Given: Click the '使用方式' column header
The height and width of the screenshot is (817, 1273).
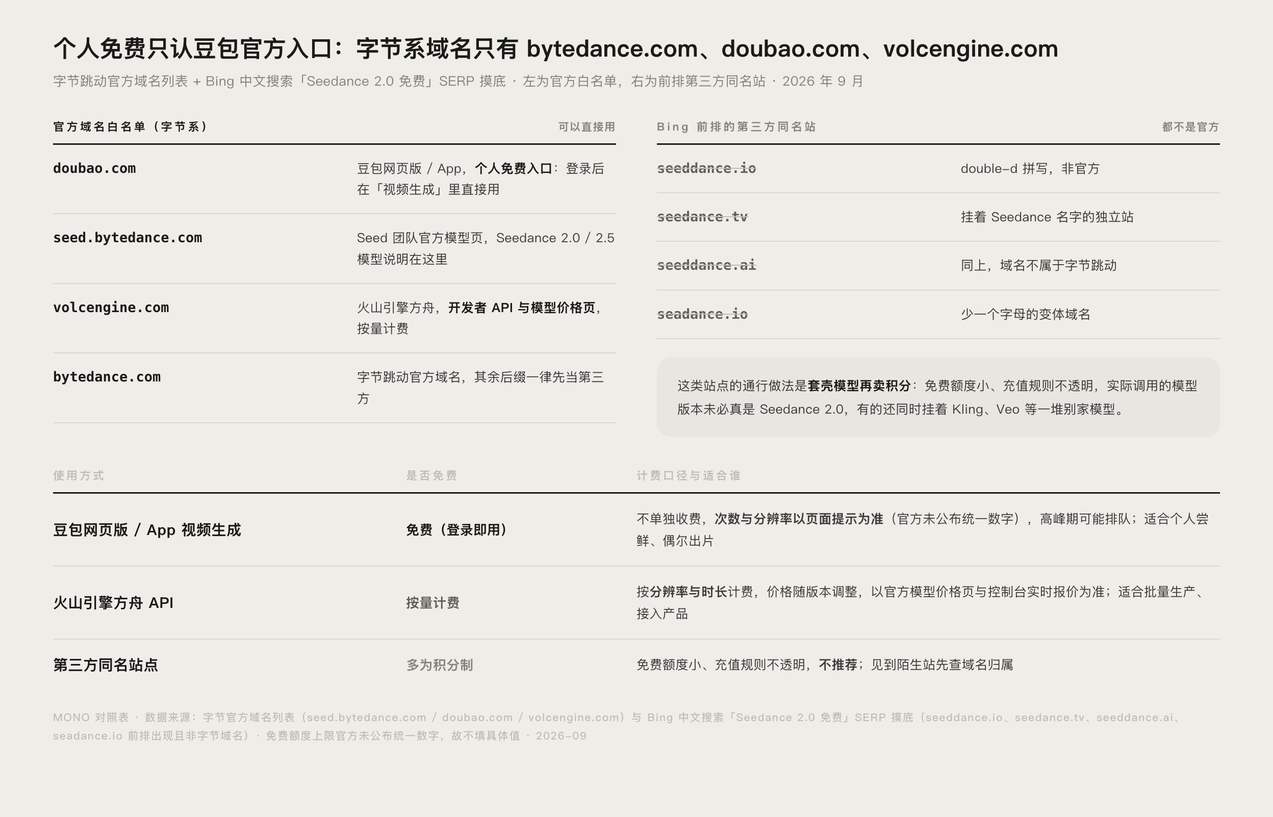Looking at the screenshot, I should [79, 475].
